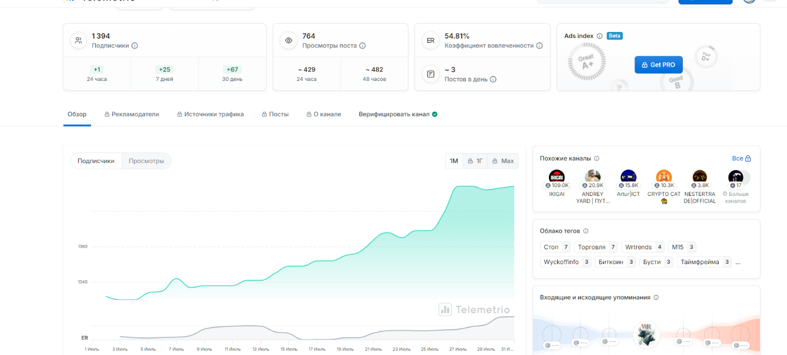787x355 pixels.
Task: Click info icon beside Облако тегов
Action: click(586, 231)
